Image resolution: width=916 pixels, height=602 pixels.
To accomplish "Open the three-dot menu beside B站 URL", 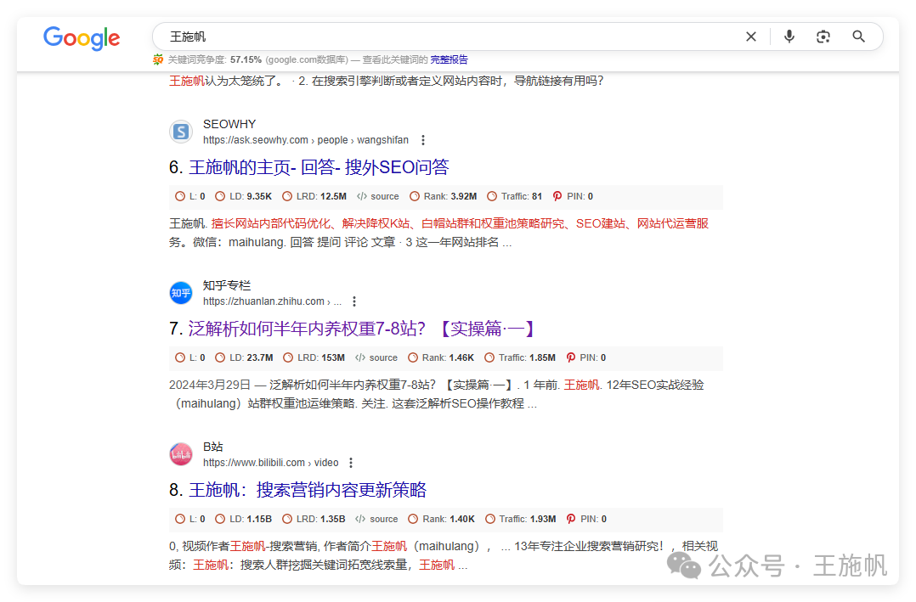I will click(351, 463).
